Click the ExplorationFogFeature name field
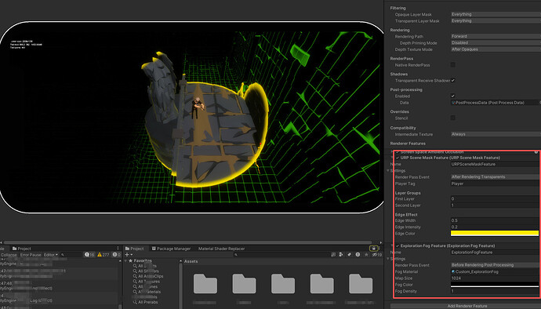This screenshot has width=541, height=309. pyautogui.click(x=495, y=253)
